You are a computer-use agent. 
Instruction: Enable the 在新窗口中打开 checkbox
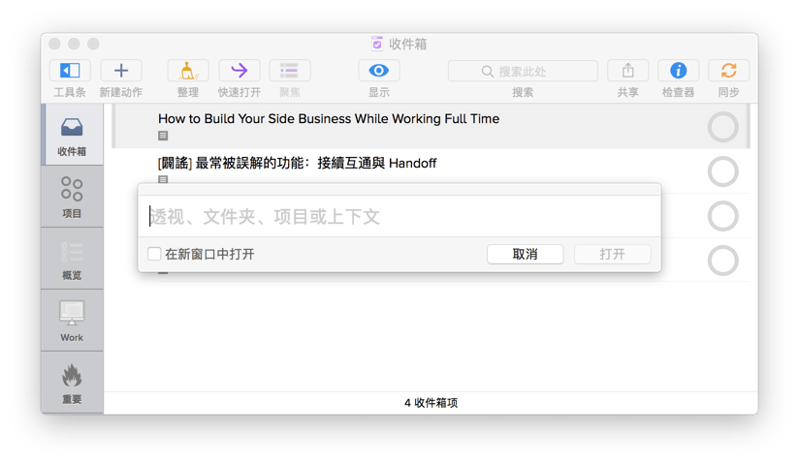click(154, 254)
